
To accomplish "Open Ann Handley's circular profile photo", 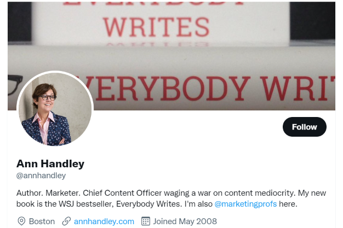I will tap(55, 109).
